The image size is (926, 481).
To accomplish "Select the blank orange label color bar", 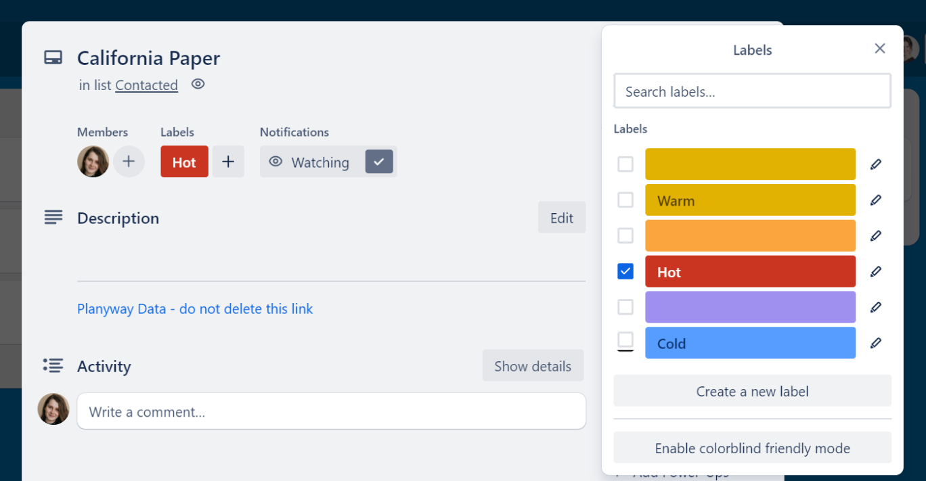I will [750, 236].
